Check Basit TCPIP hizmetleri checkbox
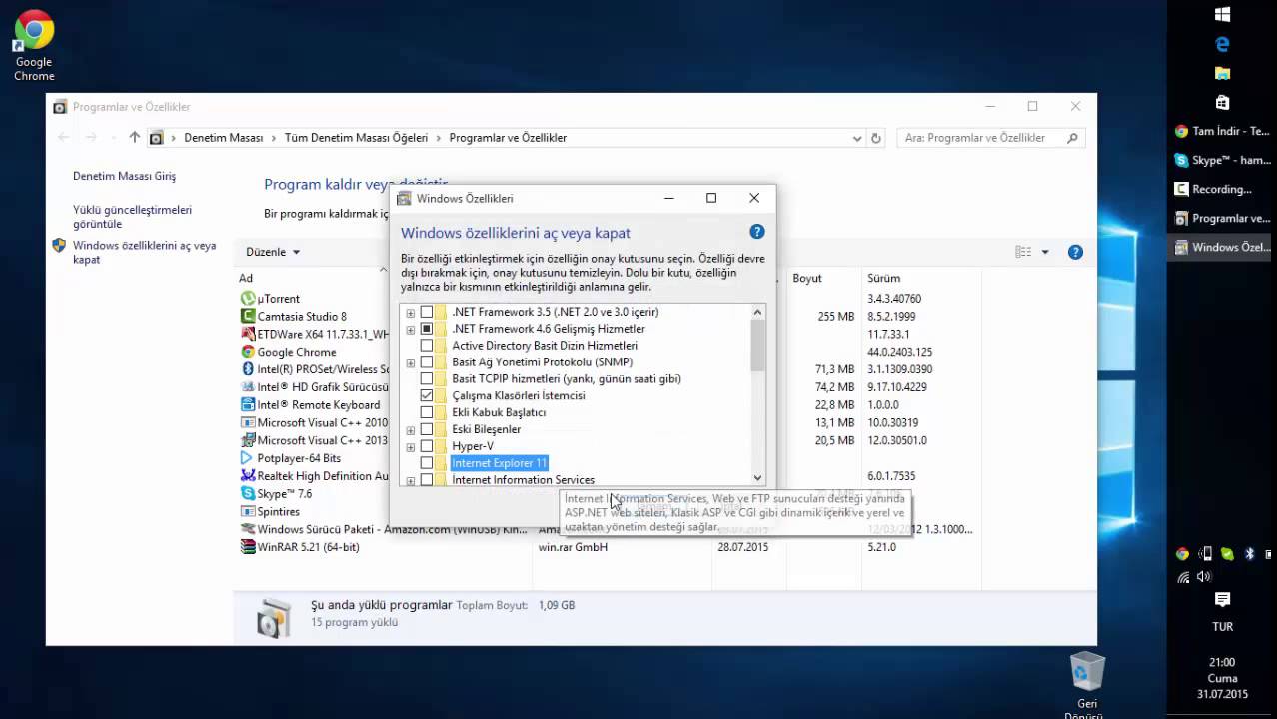Viewport: 1277px width, 719px height. pyautogui.click(x=427, y=379)
